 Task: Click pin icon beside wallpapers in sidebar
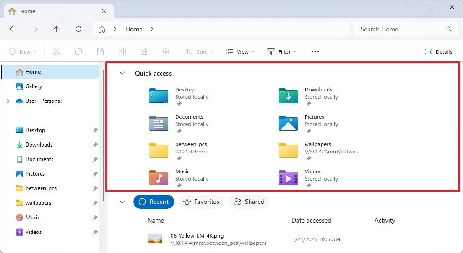coord(95,203)
